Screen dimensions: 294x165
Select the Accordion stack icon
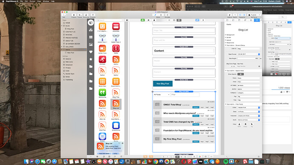(x=116, y=26)
